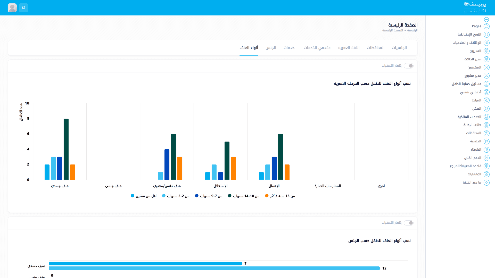The width and height of the screenshot is (495, 278).
Task: Click the الرئيسية breadcrumb link
Action: 412,31
